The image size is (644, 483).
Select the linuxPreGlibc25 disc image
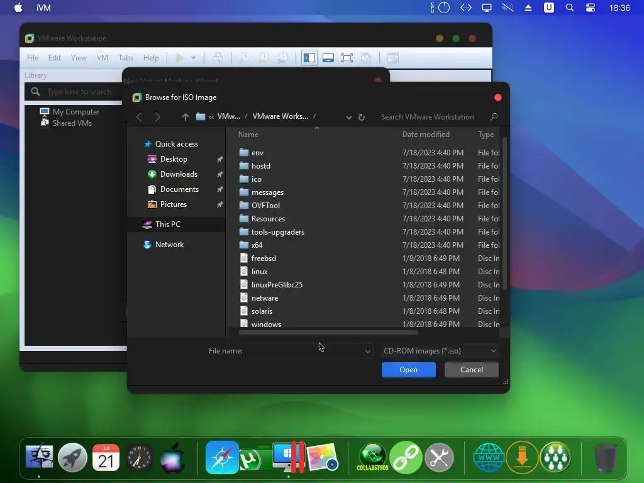coord(277,285)
